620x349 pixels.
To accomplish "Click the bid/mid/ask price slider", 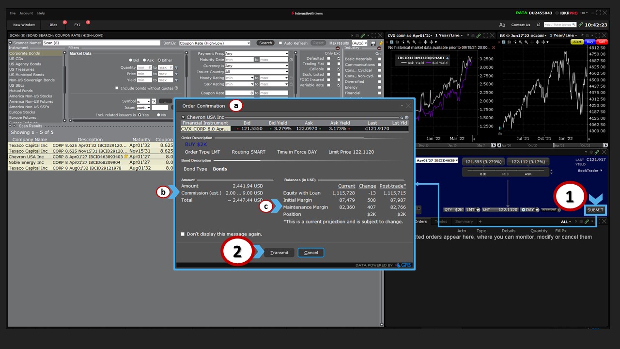I will [507, 172].
